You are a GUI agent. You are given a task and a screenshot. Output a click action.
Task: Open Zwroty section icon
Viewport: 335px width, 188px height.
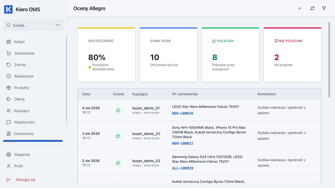(x=9, y=65)
